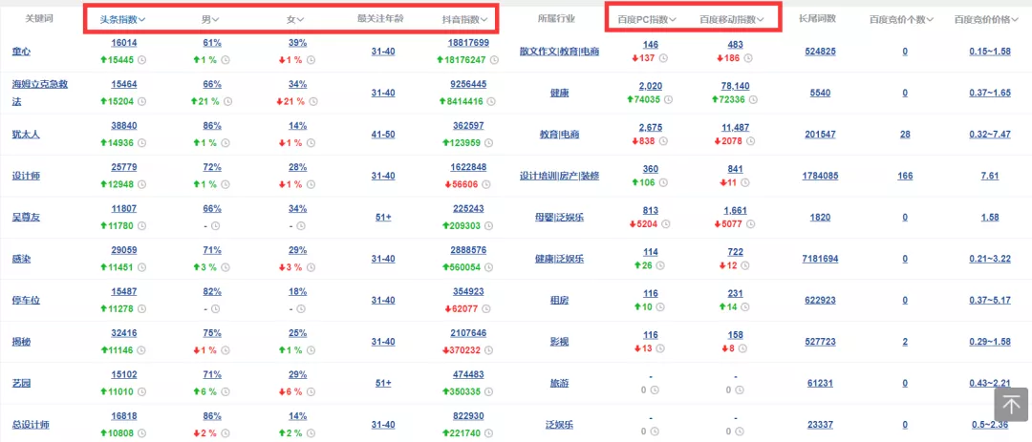
Task: Click the clock icon beside 18176247
Action: point(494,60)
